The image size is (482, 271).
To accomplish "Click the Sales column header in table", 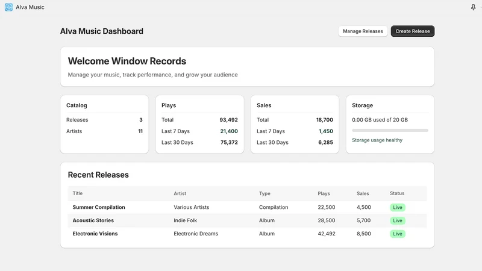I will 363,193.
